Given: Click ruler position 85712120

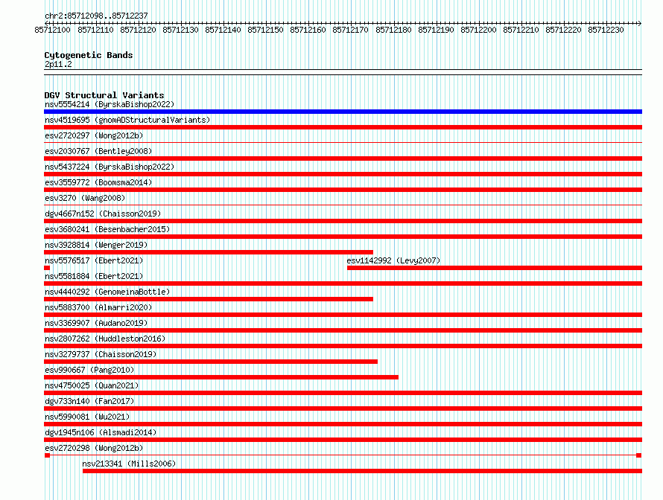Looking at the screenshot, I should [138, 30].
